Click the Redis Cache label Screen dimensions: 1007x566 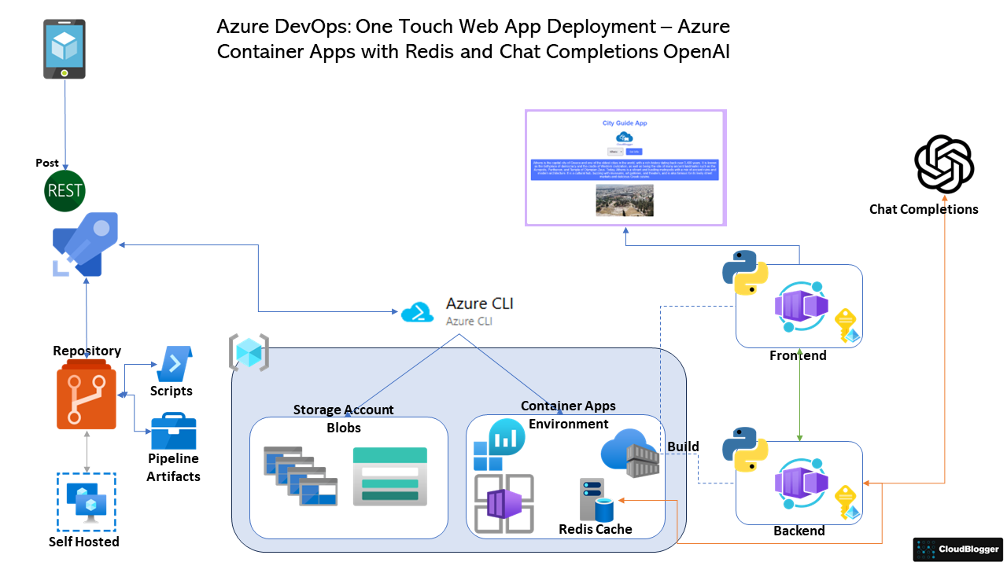(596, 529)
